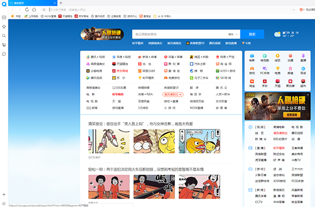This screenshot has width=315, height=207.
Task: Click the outlined red pill hot-topic link
Action: point(173,94)
